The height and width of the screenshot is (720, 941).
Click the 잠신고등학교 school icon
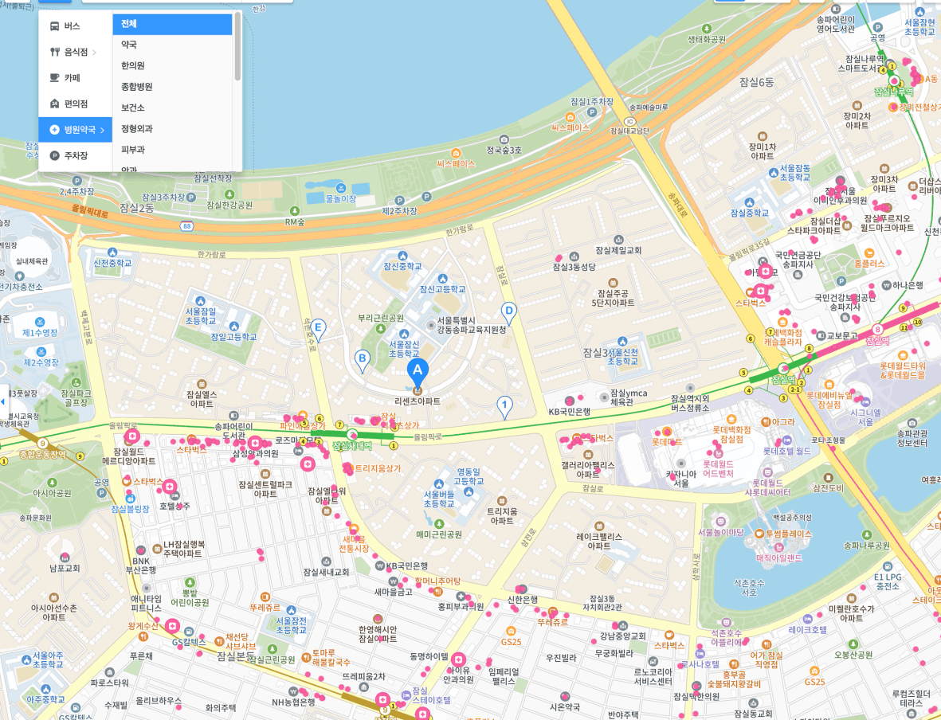coord(442,279)
